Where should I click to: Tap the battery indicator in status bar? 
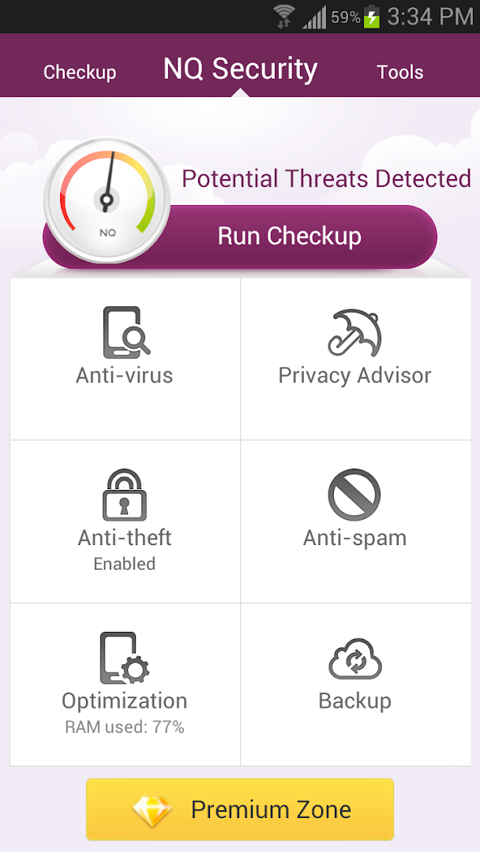372,17
